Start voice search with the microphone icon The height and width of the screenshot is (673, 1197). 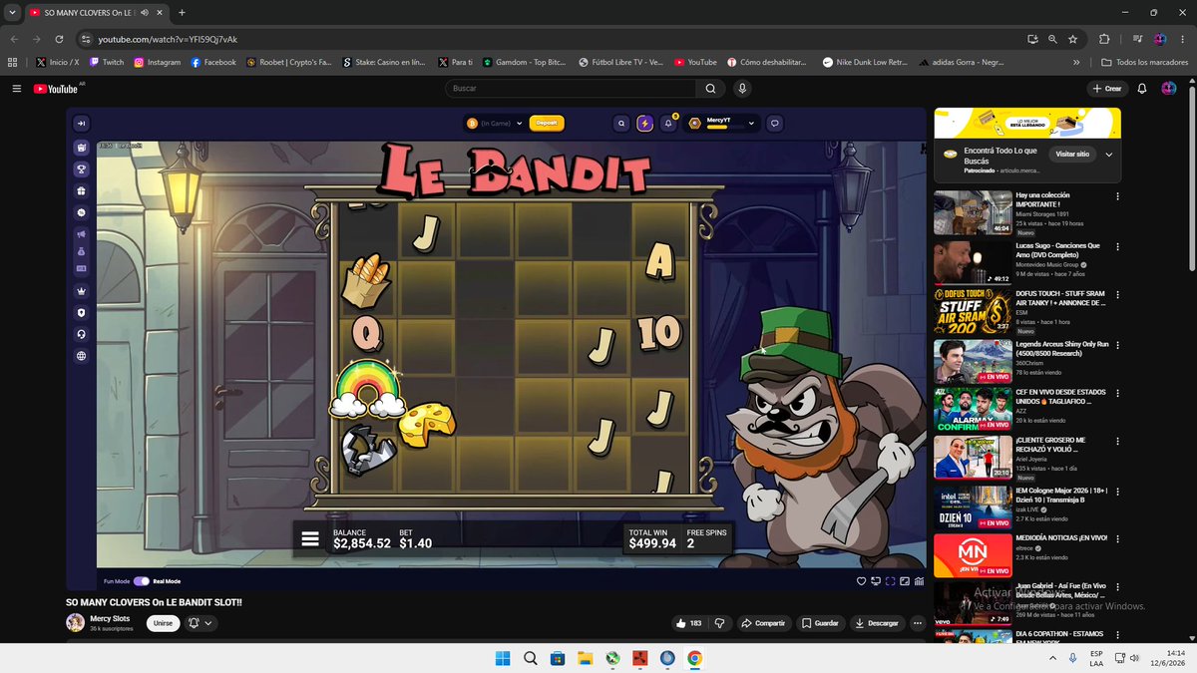[x=742, y=89]
